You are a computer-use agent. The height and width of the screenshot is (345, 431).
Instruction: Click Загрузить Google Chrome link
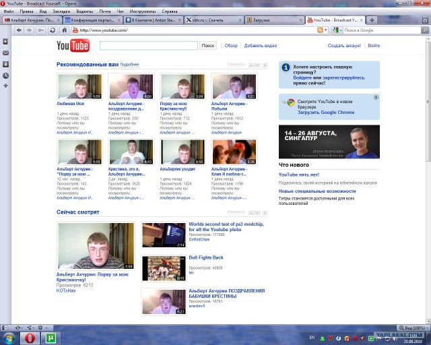click(326, 113)
